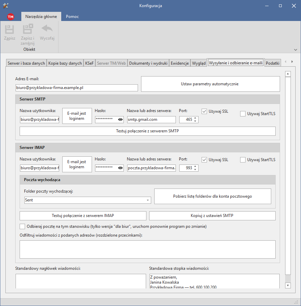This screenshot has height=306, width=301.
Task: Decrease the SMTP port value
Action: 195,121
